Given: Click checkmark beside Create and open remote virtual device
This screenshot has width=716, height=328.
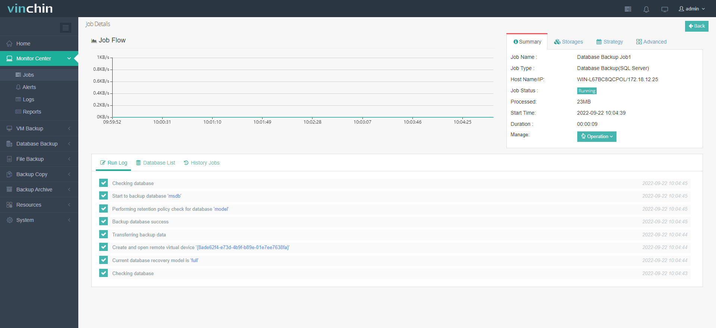Looking at the screenshot, I should point(104,247).
